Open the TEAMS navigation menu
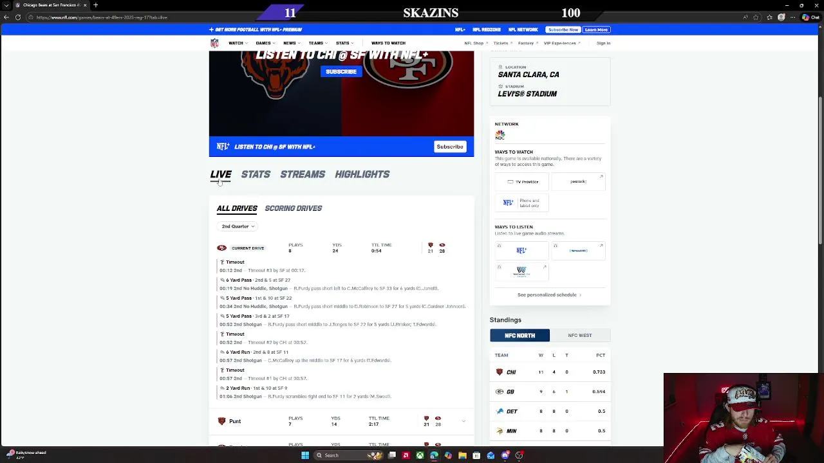Viewport: 824px width, 463px height. click(317, 43)
